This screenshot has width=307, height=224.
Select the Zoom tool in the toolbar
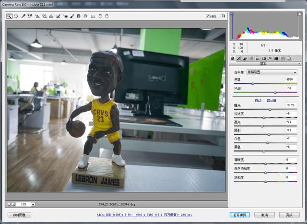coord(9,16)
